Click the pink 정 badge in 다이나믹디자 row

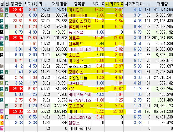coord(2,128)
